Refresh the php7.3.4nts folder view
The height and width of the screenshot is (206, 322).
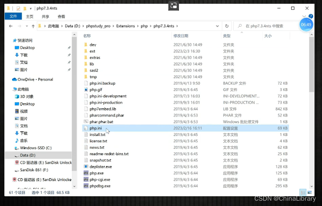pos(227,26)
